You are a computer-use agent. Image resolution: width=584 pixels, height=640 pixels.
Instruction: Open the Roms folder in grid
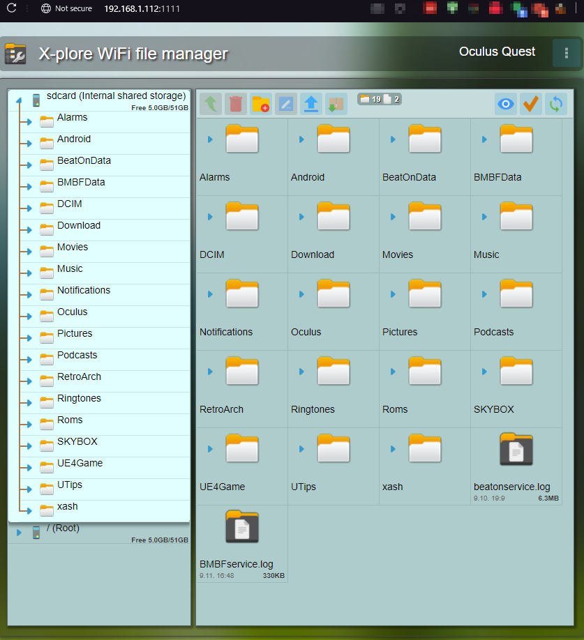tap(425, 371)
